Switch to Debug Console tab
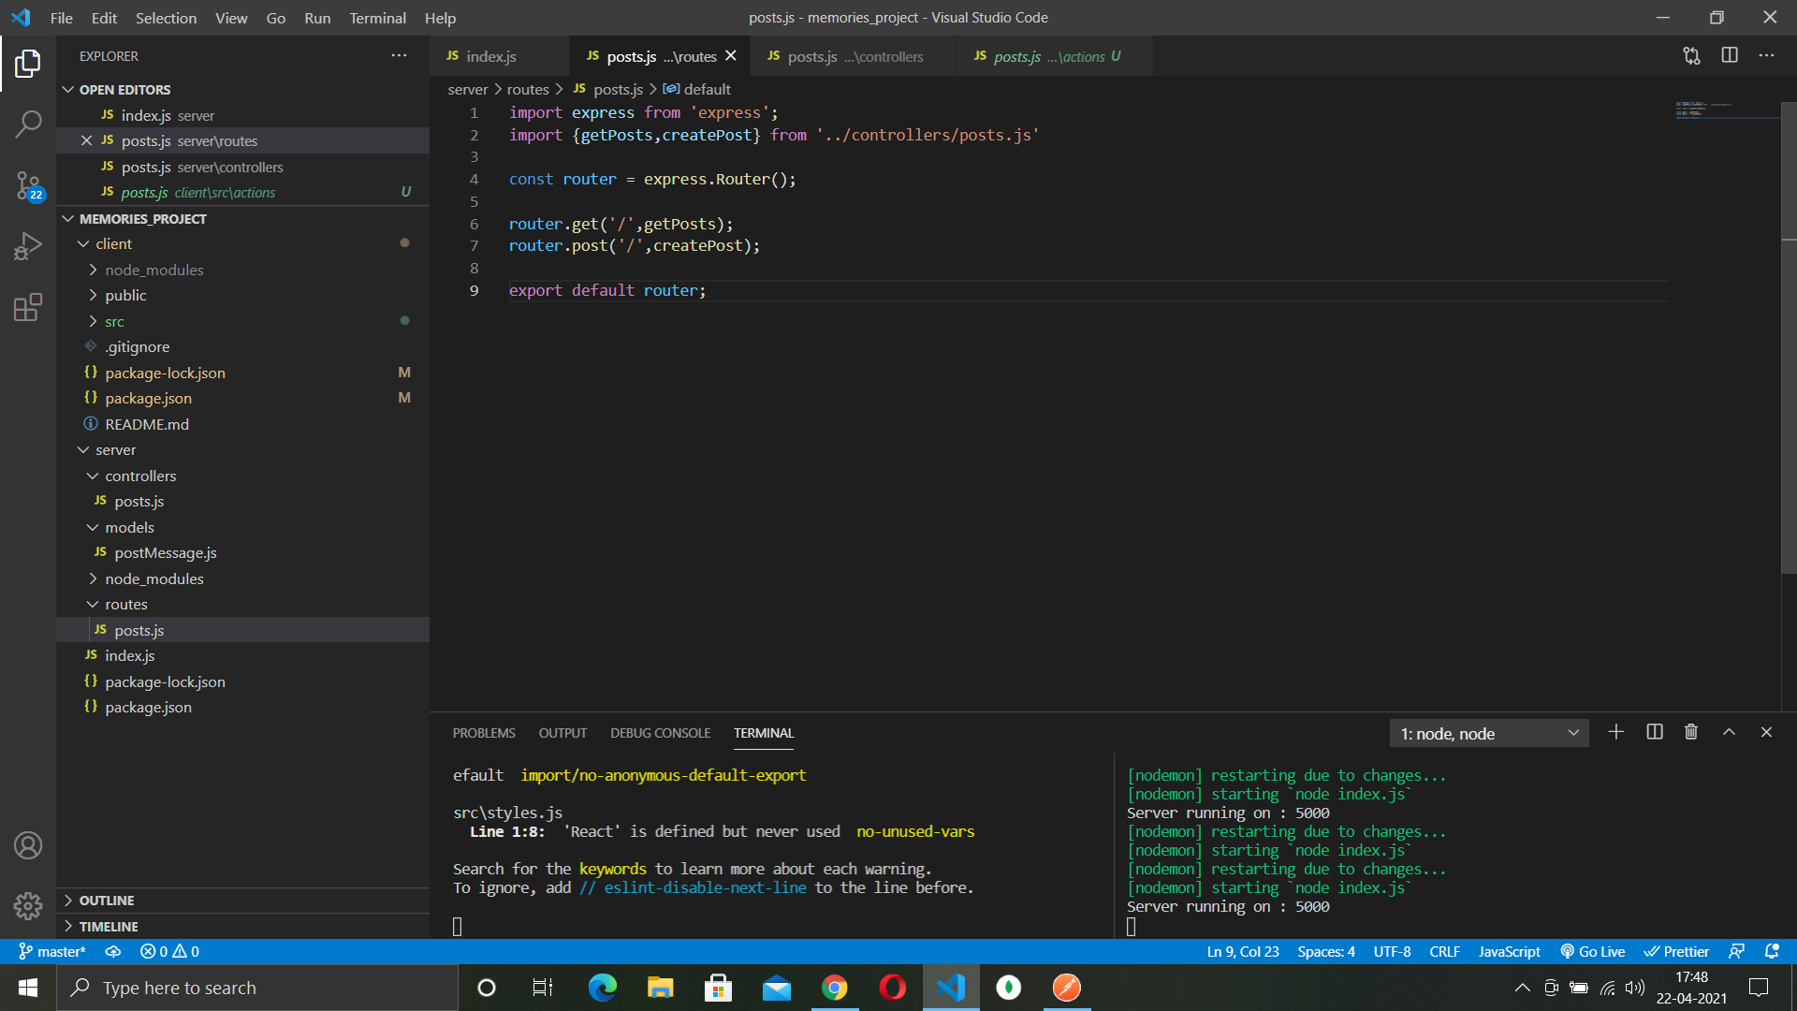Viewport: 1797px width, 1011px height. click(x=660, y=733)
